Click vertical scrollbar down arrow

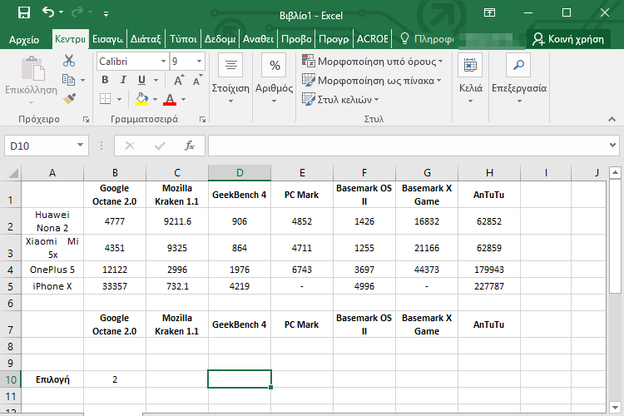pos(615,407)
